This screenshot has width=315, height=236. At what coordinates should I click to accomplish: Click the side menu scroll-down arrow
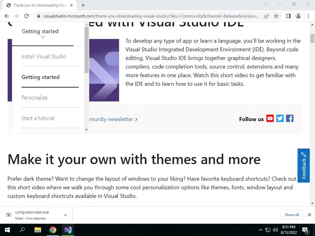pyautogui.click(x=86, y=130)
